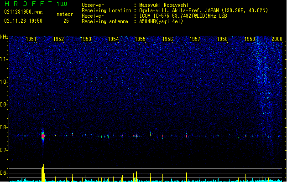Click the 0.8 kHz frequency label
The height and width of the screenshot is (182, 287).
pyautogui.click(x=4, y=127)
